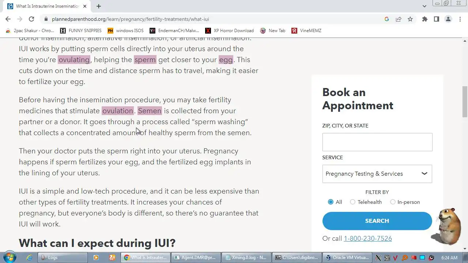The image size is (468, 263).
Task: Click the highlighted 'ovulating' glossary term
Action: coord(74,60)
